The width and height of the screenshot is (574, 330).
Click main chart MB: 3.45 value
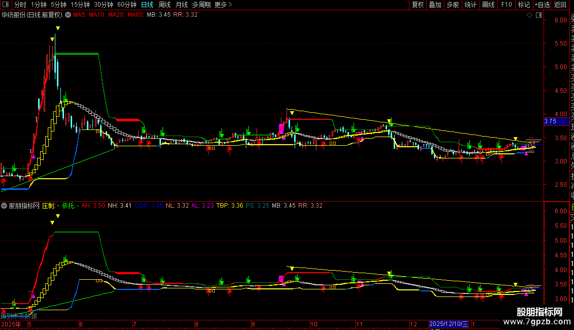click(x=158, y=15)
